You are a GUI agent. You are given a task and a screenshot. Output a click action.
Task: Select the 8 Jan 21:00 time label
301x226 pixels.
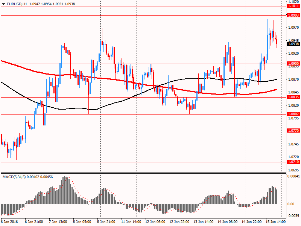(106, 222)
